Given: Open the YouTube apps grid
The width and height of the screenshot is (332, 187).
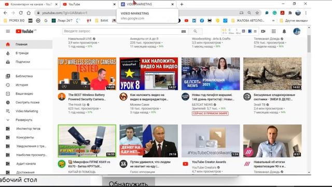Looking at the screenshot, I should (273, 31).
